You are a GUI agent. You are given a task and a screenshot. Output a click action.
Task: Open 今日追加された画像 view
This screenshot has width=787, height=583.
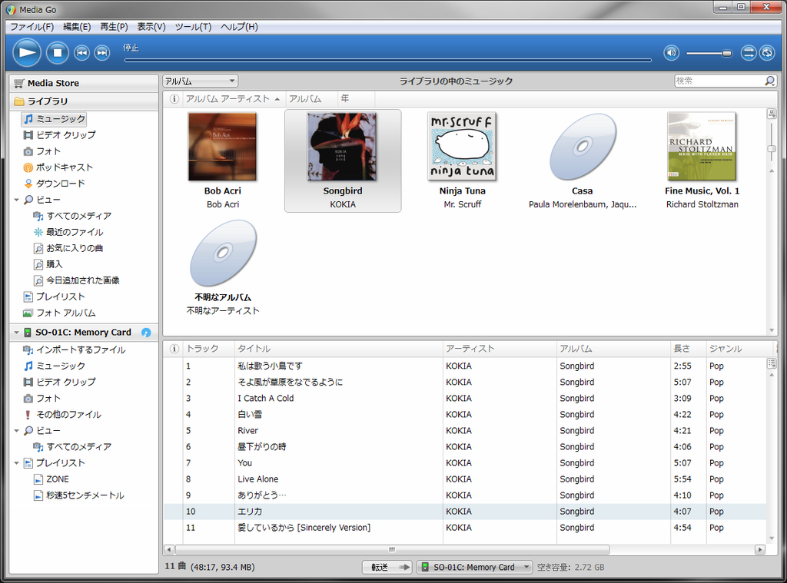(76, 280)
